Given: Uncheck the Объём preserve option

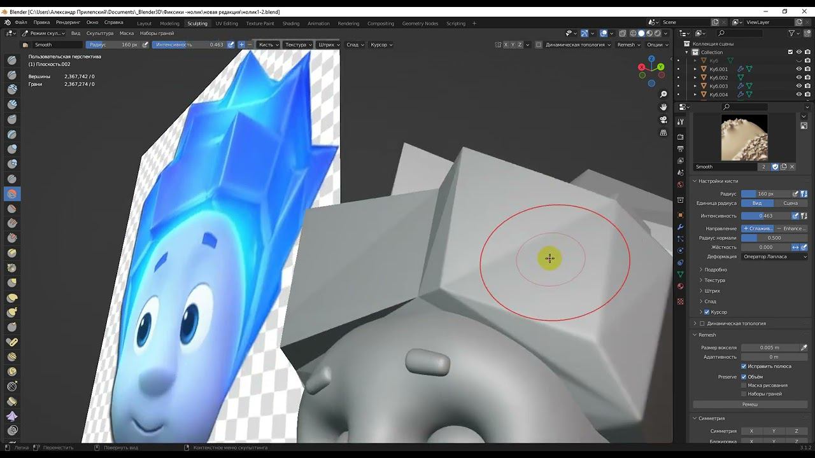Looking at the screenshot, I should (744, 377).
